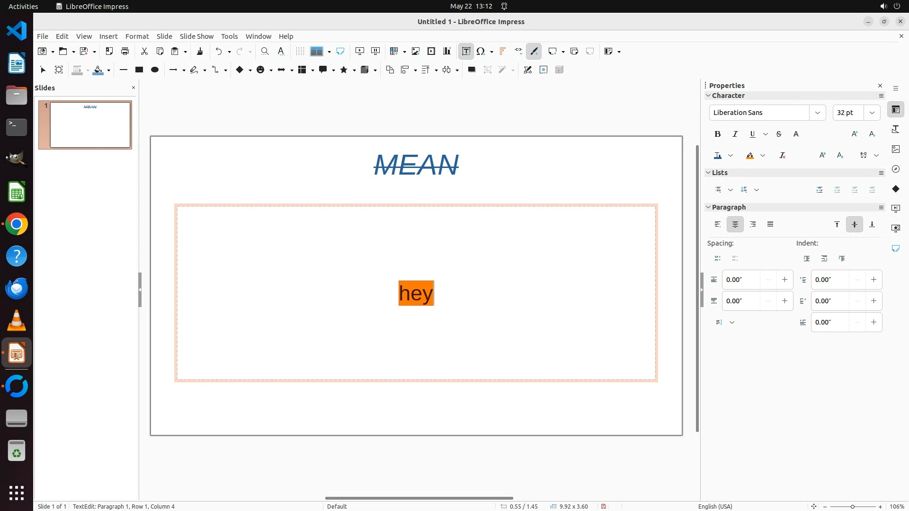Enable Justified paragraph alignment
Viewport: 909px width, 511px height.
pyautogui.click(x=770, y=224)
